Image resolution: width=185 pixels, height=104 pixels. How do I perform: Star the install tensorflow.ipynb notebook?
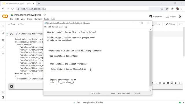(x=45, y=15)
